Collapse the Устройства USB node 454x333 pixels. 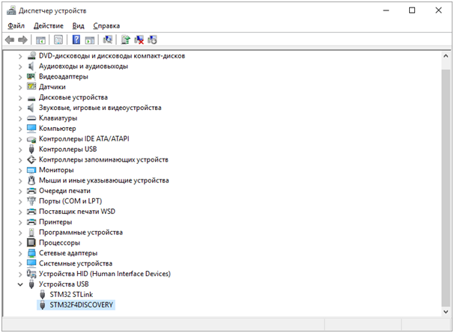20,284
